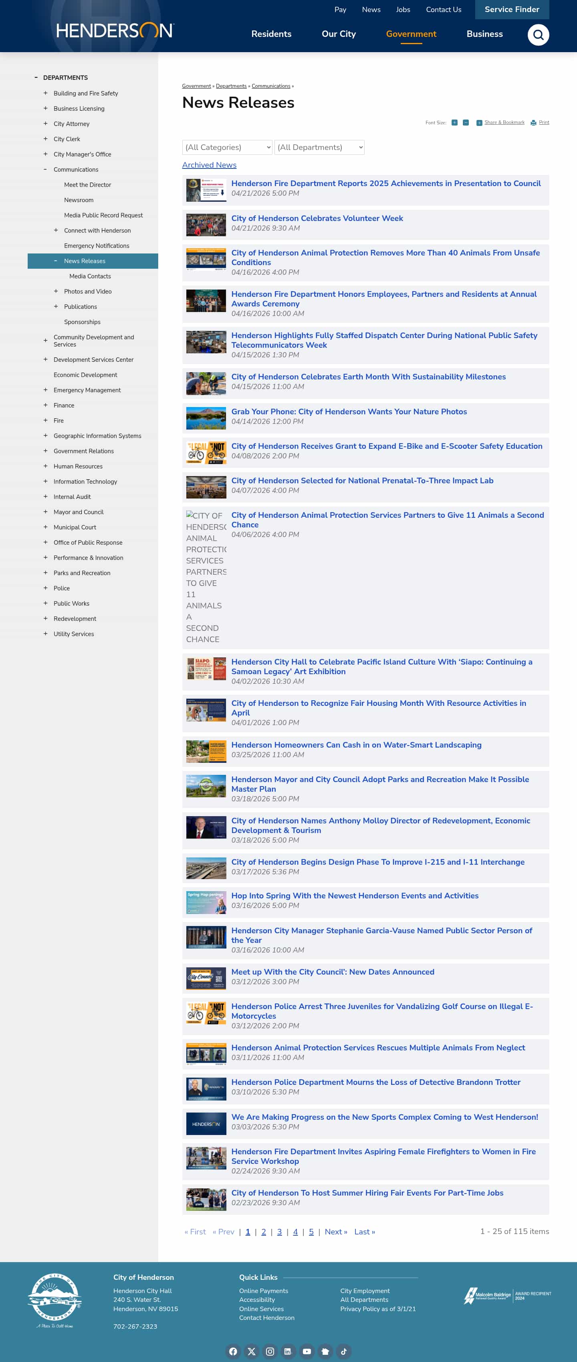Screen dimensions: 577x1362
Task: Expand Photos and Video submenu
Action: point(56,291)
